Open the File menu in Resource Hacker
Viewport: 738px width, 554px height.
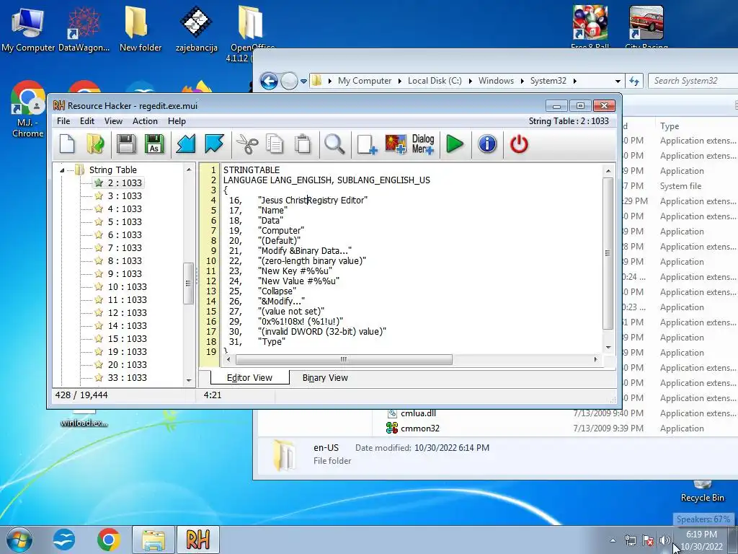point(63,121)
